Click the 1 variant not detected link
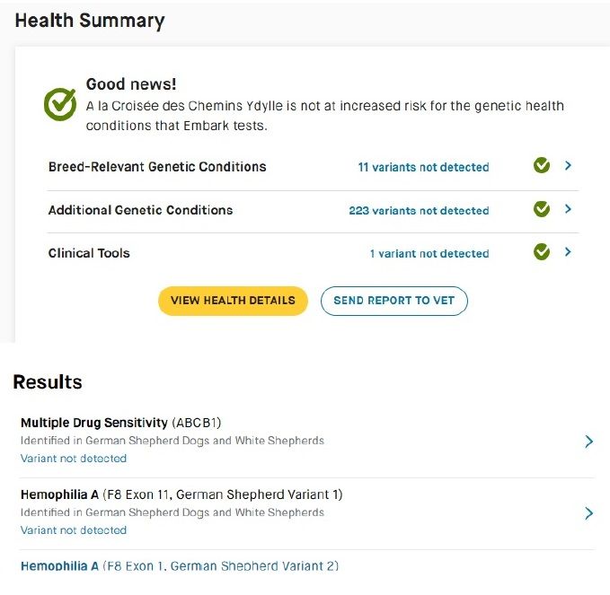Image resolution: width=610 pixels, height=595 pixels. (429, 253)
